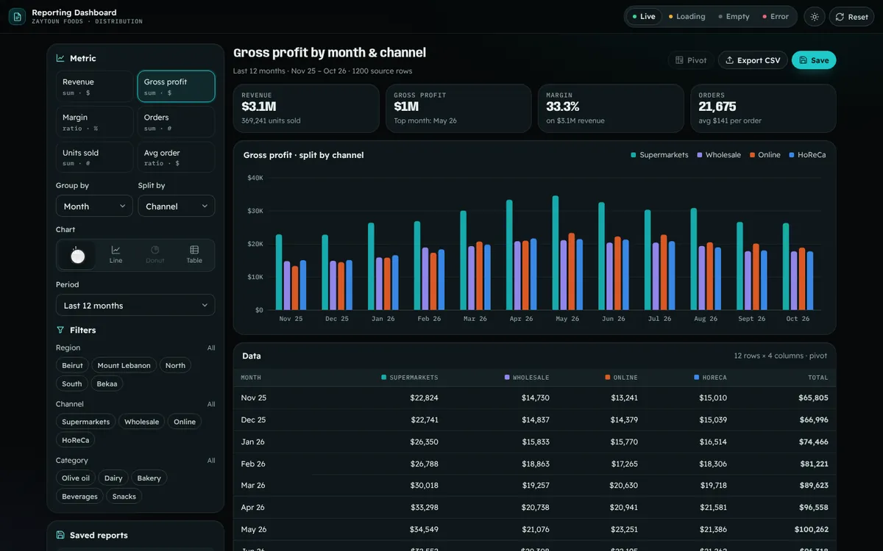Switch to the Error state tab
The image size is (883, 551).
776,17
